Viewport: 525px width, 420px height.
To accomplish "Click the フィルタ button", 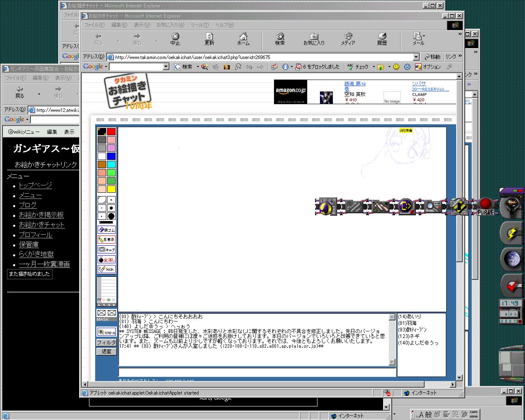I will coord(107,342).
